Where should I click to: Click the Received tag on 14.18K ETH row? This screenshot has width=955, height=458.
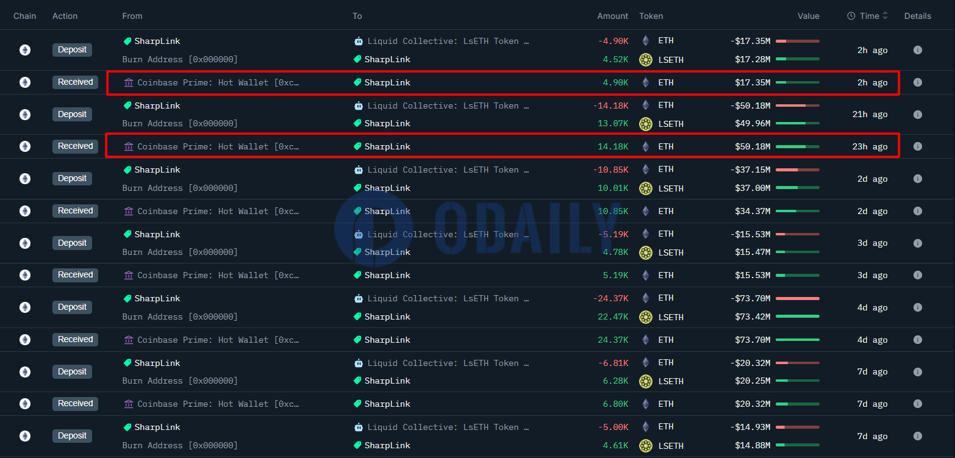coord(76,146)
